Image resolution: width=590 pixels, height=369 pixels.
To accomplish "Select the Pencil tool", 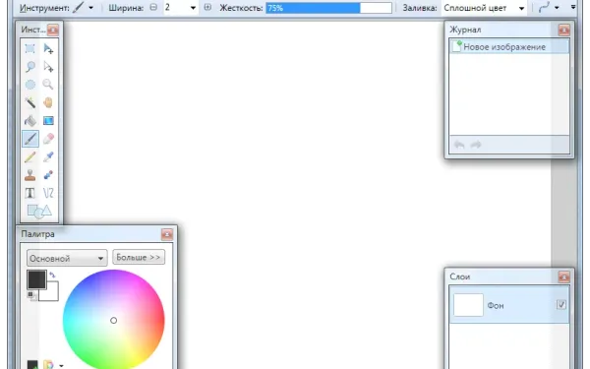I will pos(30,156).
